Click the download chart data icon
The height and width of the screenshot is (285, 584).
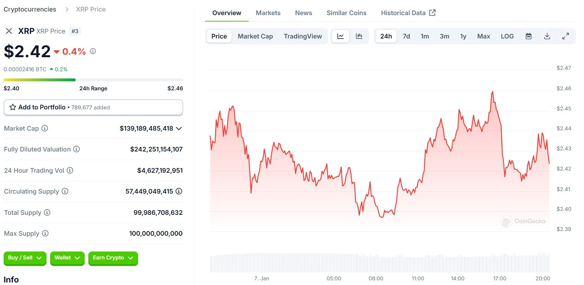[547, 36]
